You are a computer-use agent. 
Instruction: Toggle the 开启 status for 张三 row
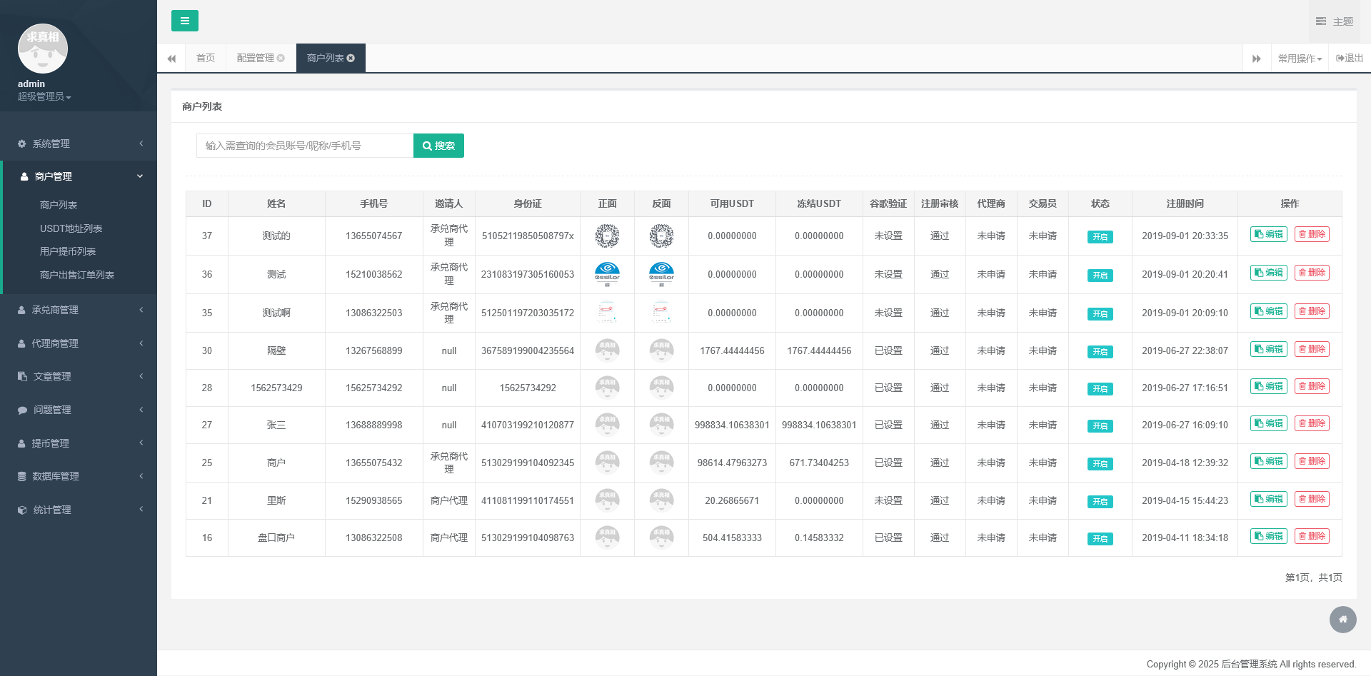1100,426
